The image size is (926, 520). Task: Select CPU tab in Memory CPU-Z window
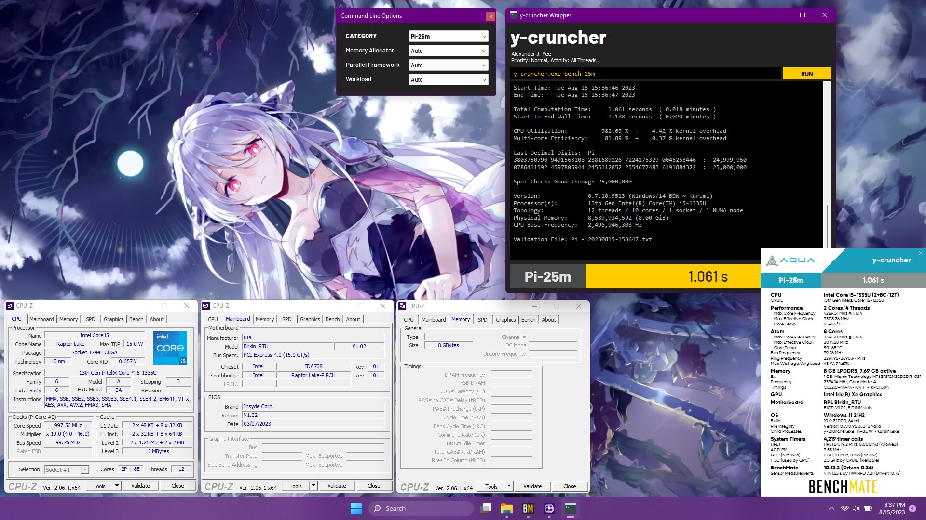click(x=409, y=320)
